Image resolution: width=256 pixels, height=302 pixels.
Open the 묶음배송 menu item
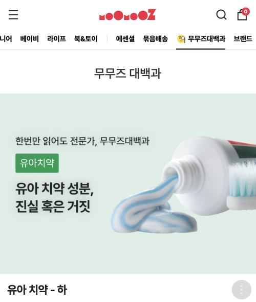click(155, 39)
